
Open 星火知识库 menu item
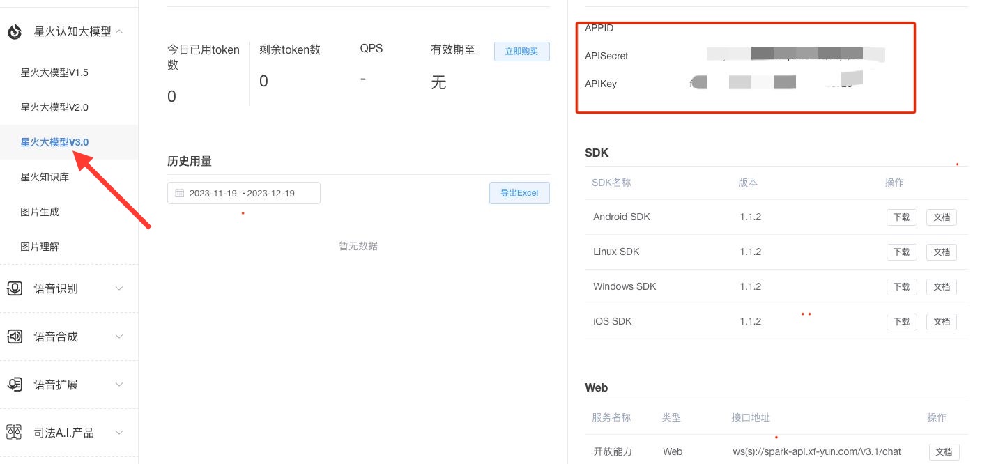pos(45,177)
